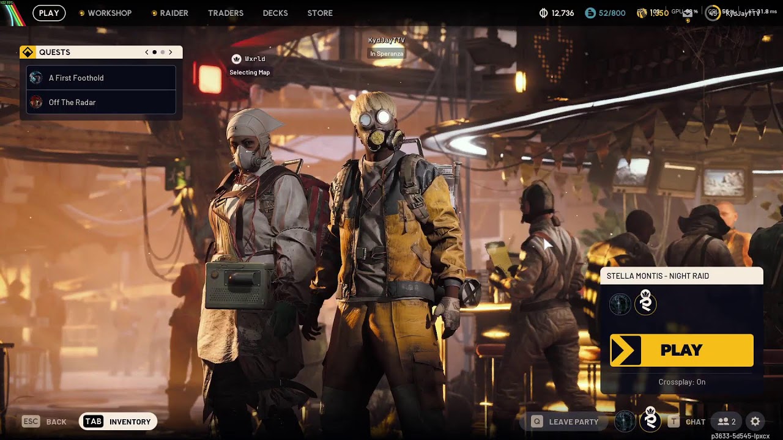
Task: Click the crown icon beside Wxrld
Action: coord(236,59)
